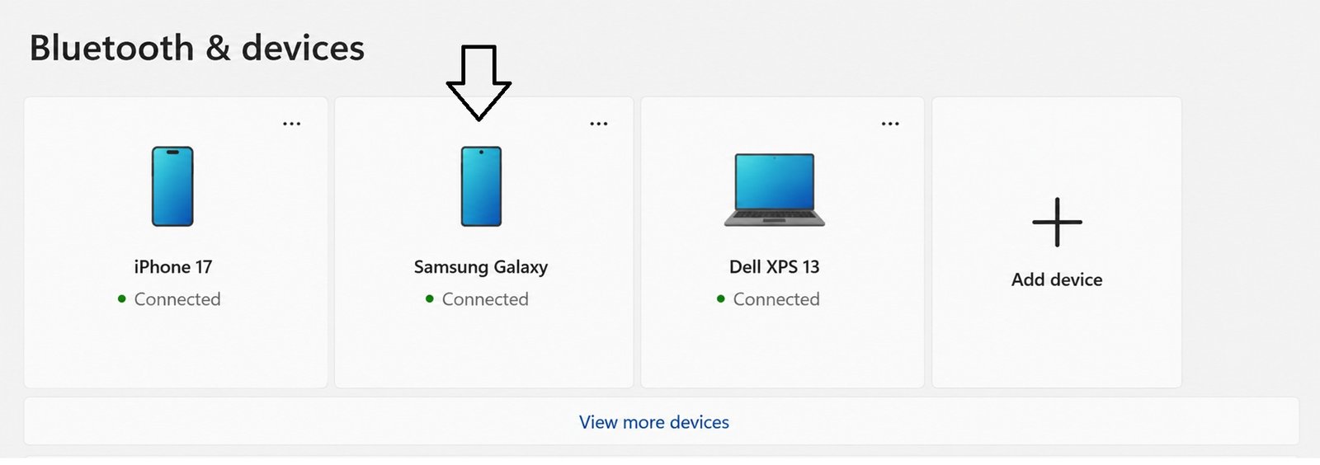Click green status dot under iPhone 17

122,299
